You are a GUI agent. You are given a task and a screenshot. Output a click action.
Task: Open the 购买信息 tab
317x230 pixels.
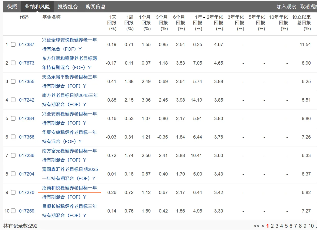95,7
